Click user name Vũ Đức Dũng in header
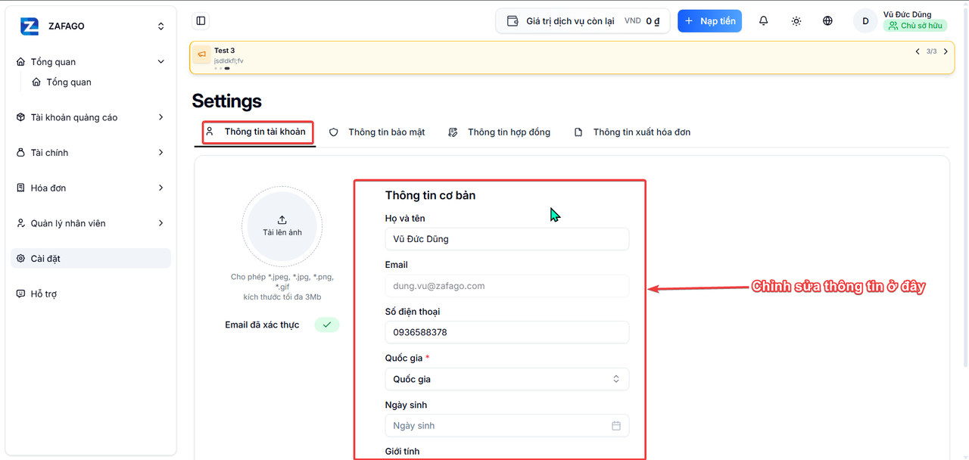The height and width of the screenshot is (460, 969). point(908,14)
